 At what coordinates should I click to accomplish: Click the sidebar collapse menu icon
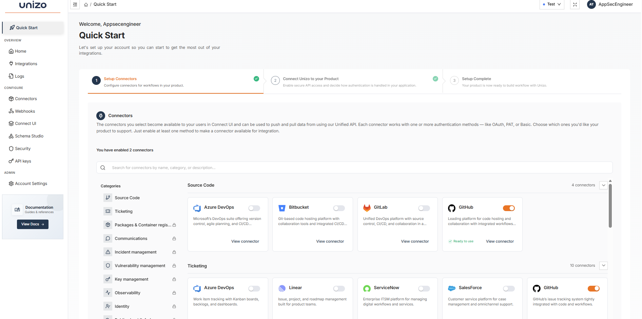coord(75,4)
